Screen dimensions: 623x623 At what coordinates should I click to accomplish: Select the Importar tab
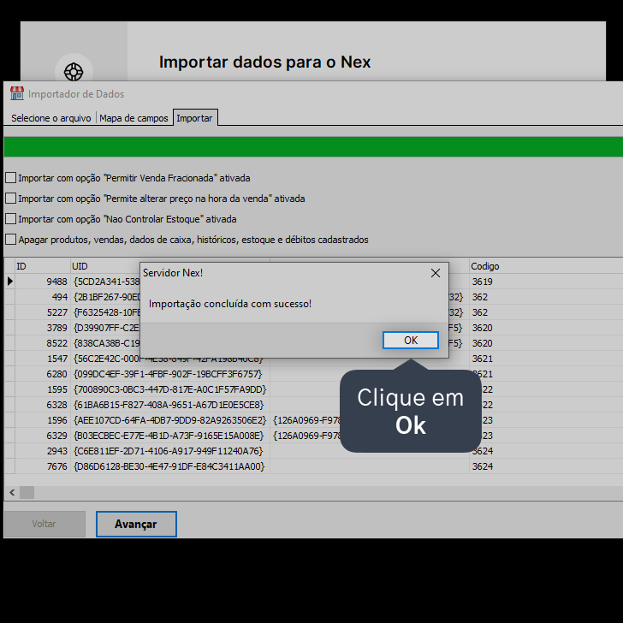pos(195,118)
